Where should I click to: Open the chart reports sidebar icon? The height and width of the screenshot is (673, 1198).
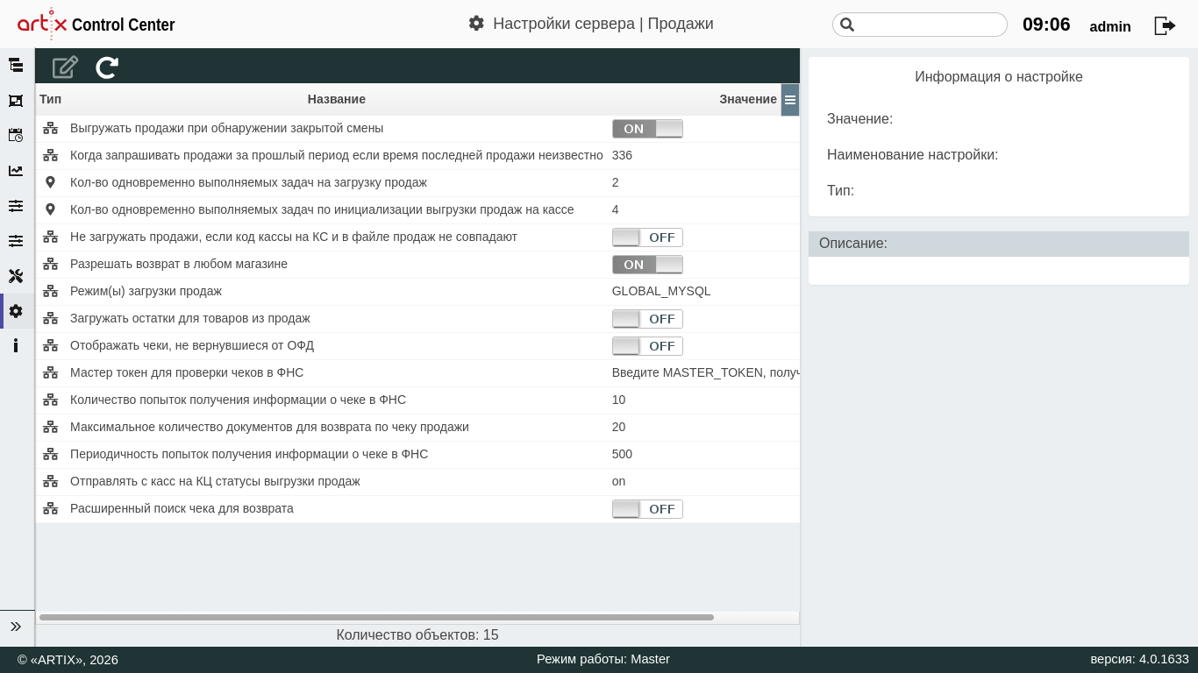[x=16, y=171]
